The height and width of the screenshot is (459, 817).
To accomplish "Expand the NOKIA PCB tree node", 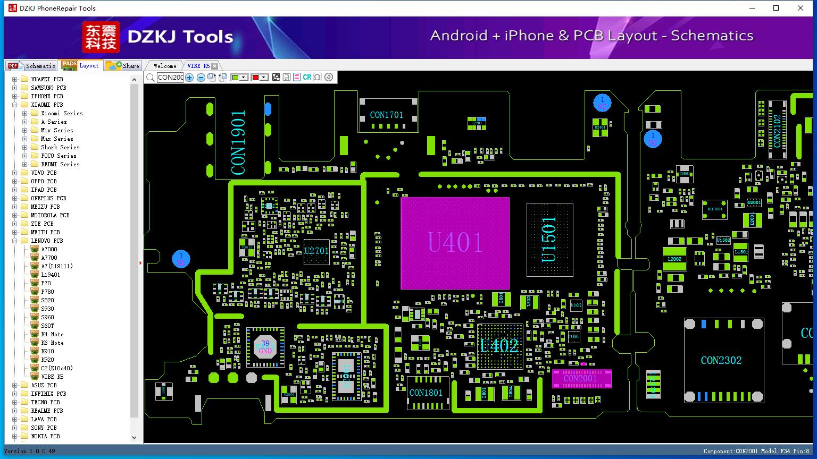I will coord(15,436).
